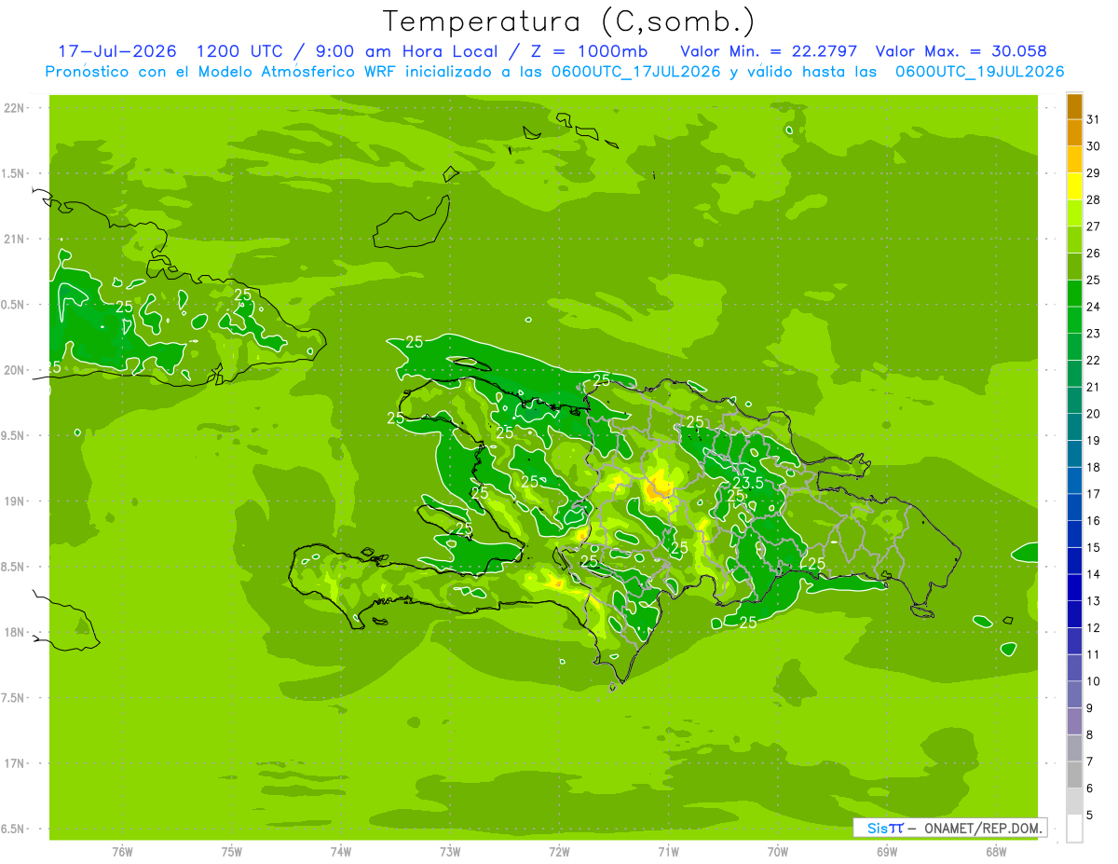The width and height of the screenshot is (1118, 864).
Task: Click the "72W" longitude axis label
Action: point(559,852)
